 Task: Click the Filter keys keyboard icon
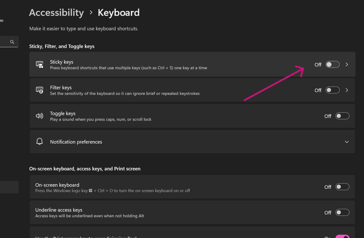click(40, 90)
